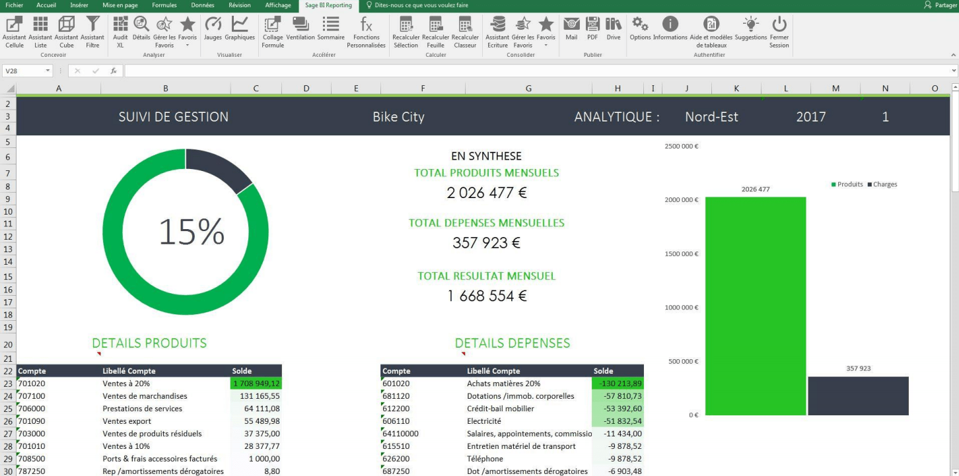Open the Suggestions lightbulb

point(751,28)
